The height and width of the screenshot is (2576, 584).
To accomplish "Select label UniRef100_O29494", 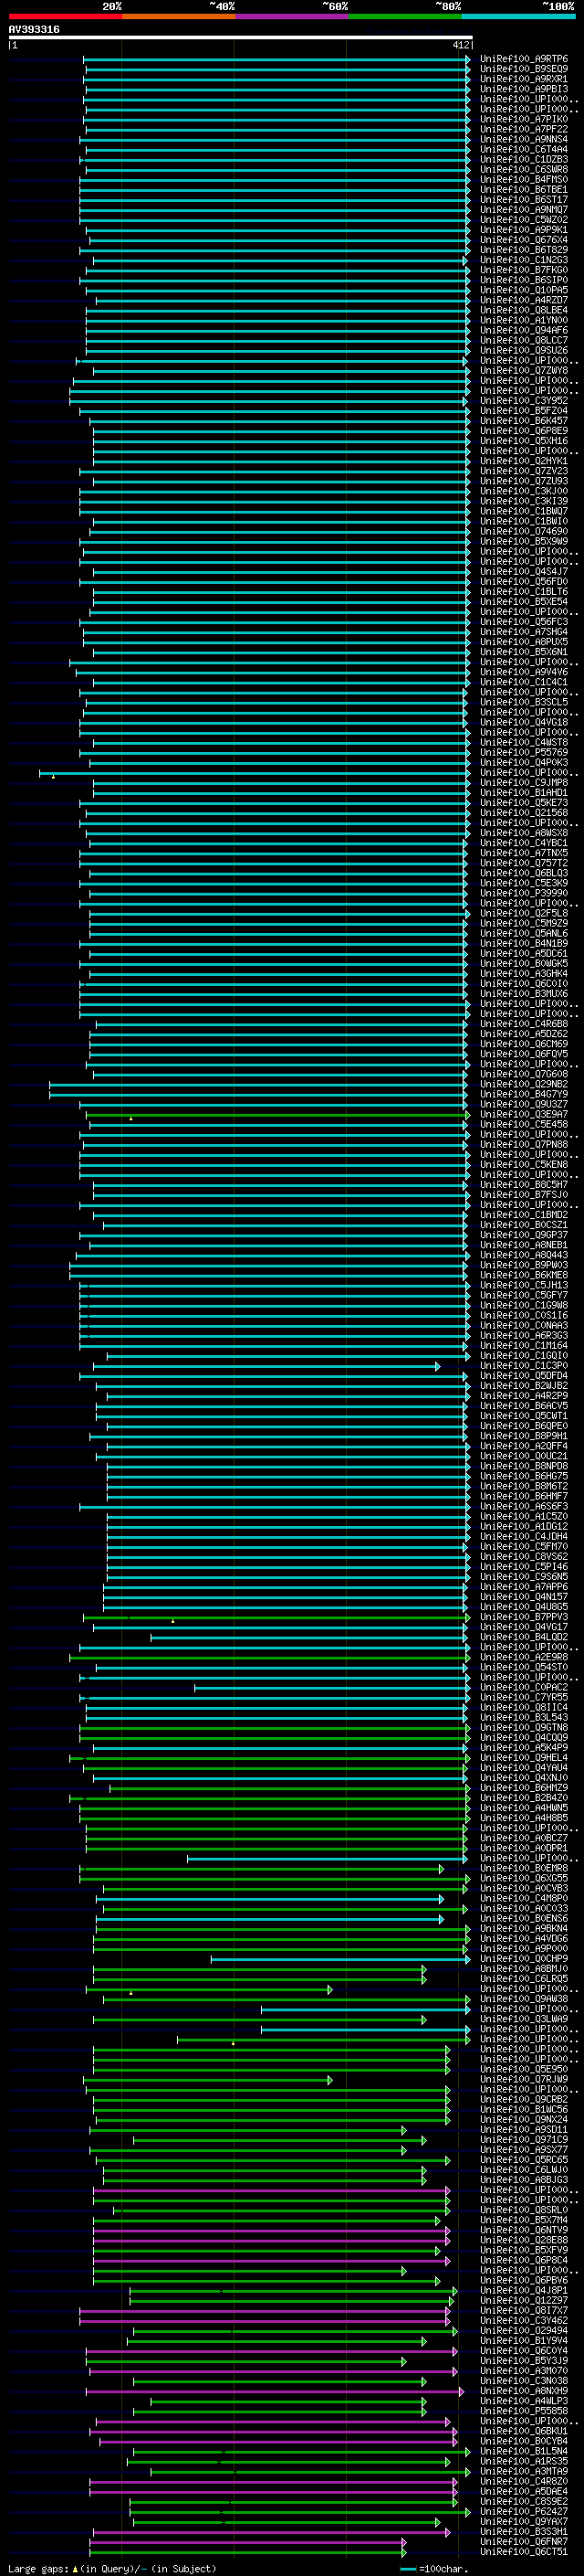I will tap(524, 2330).
